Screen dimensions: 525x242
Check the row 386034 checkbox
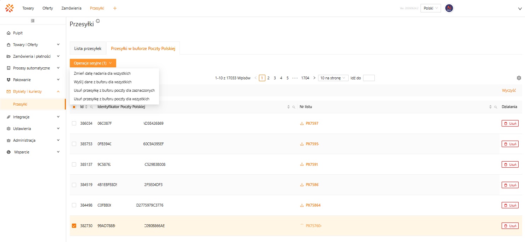click(x=74, y=123)
